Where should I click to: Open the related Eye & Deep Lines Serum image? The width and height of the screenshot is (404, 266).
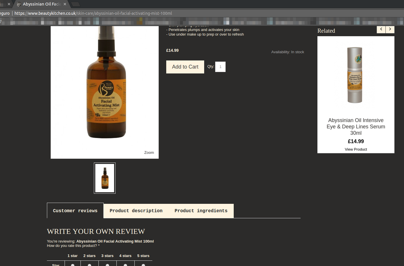click(x=355, y=75)
